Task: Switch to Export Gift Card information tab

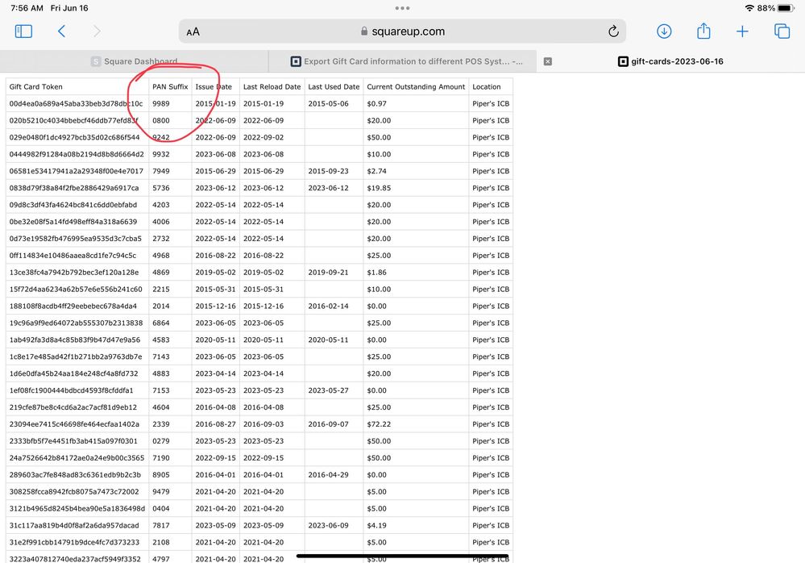Action: (x=407, y=61)
